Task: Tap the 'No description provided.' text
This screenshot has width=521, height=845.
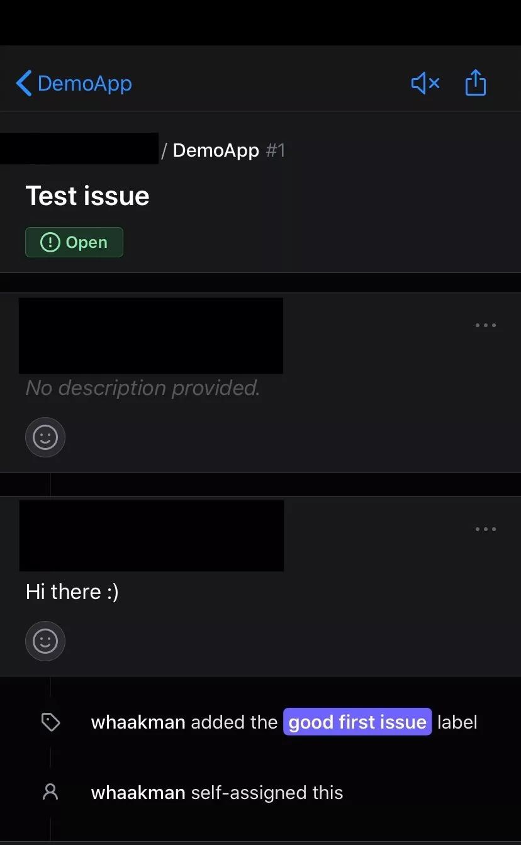Action: pyautogui.click(x=143, y=388)
